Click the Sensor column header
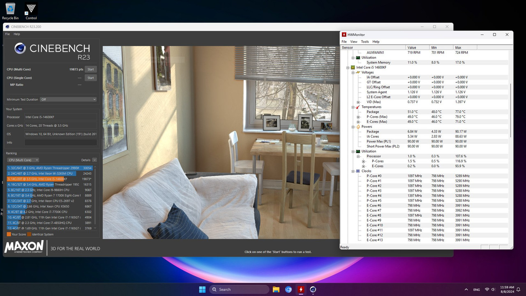Screen dimensions: 526x296 pyautogui.click(x=373, y=48)
